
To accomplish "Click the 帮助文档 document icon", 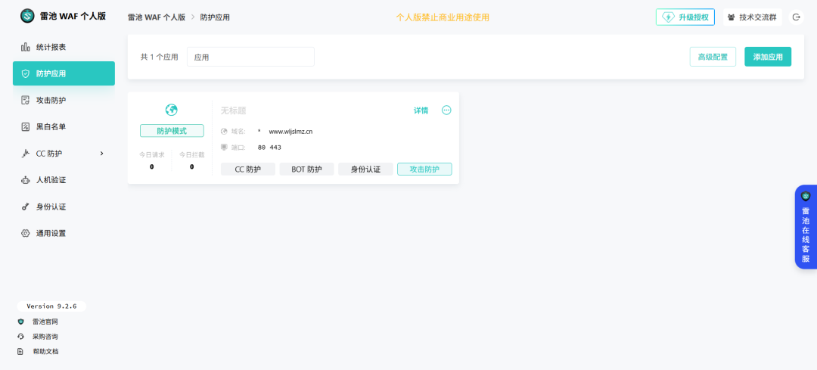I will [x=21, y=352].
